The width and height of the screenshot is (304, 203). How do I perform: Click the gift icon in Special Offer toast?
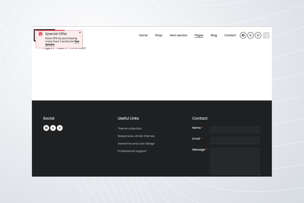[41, 34]
